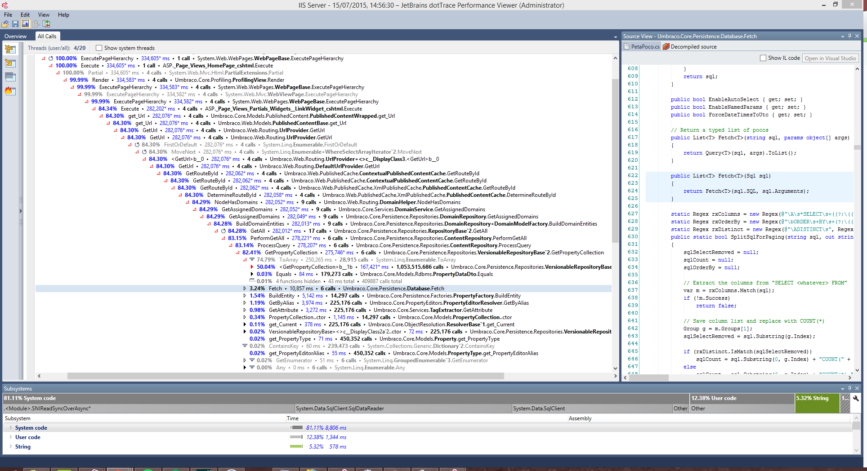Pin the Subsystems panel
This screenshot has width=867, height=471.
tap(849, 388)
